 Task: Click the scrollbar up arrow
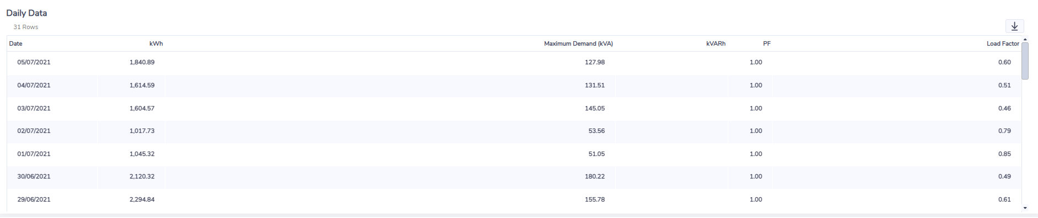tap(1025, 39)
